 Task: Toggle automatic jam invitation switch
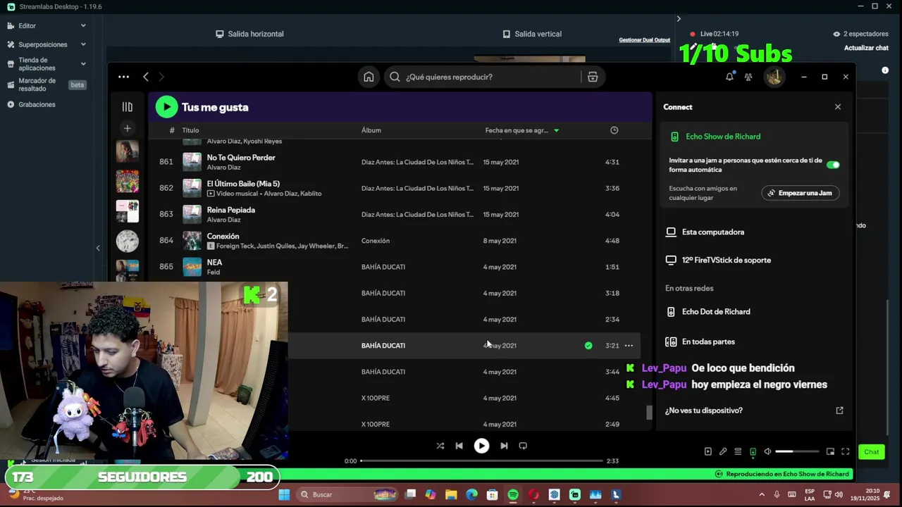[833, 165]
